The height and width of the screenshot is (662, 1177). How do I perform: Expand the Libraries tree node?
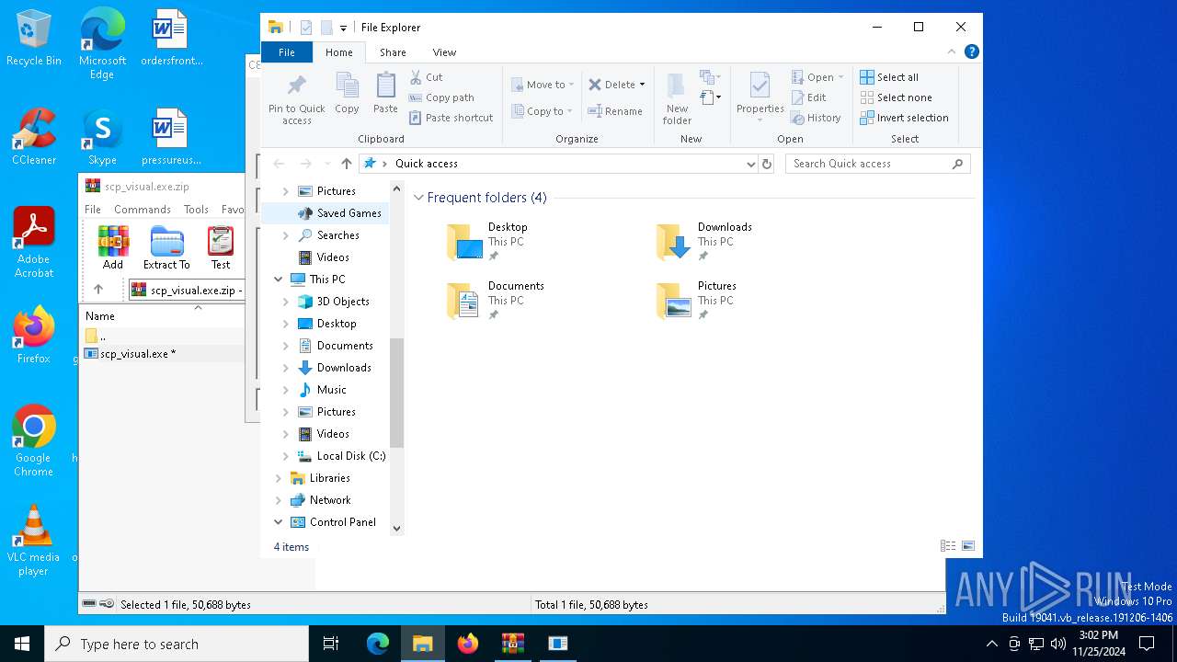278,478
